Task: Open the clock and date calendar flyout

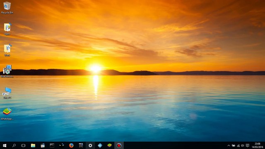Action: point(258,145)
